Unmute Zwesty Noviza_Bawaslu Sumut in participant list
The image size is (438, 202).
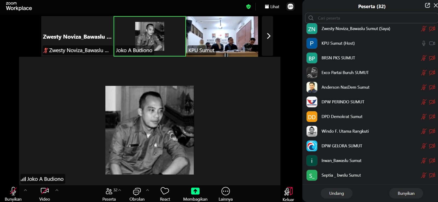[423, 29]
